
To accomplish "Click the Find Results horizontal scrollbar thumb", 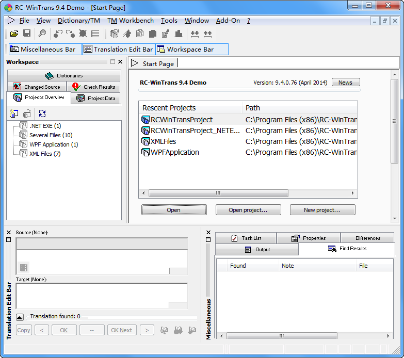I will coord(282,336).
